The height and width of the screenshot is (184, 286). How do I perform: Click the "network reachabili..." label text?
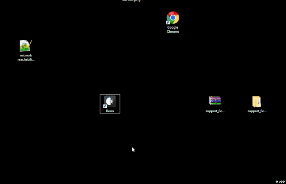pyautogui.click(x=26, y=57)
